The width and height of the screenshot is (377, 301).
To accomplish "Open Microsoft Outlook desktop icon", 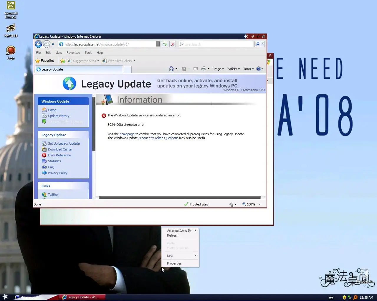I will (x=11, y=10).
